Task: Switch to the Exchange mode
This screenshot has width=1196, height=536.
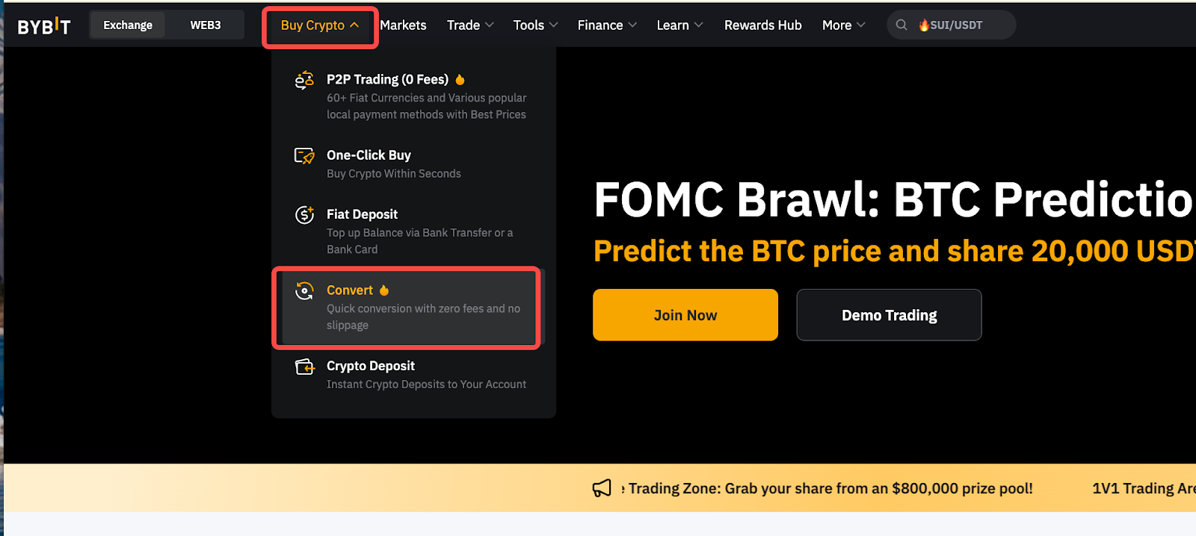Action: pos(128,25)
